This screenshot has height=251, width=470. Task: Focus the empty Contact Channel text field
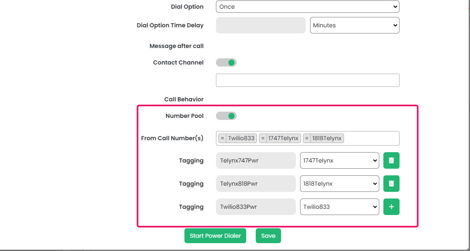(307, 80)
